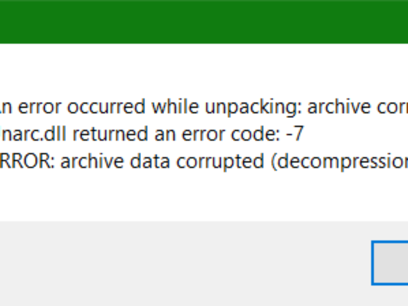408x306 pixels.
Task: Click the green title bar of the dialog
Action: tap(204, 21)
